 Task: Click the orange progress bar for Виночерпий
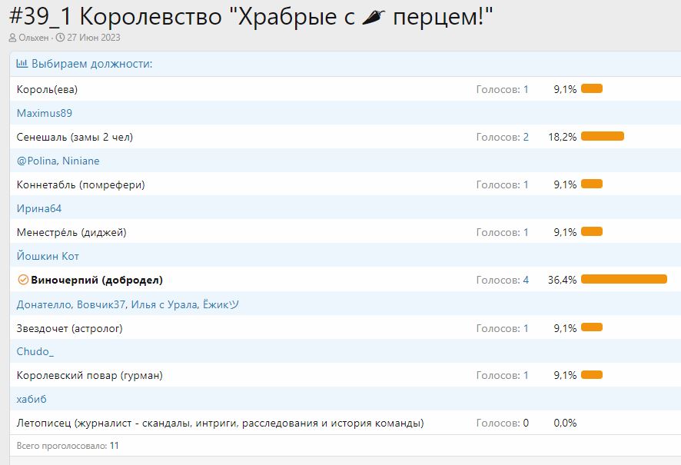(624, 280)
